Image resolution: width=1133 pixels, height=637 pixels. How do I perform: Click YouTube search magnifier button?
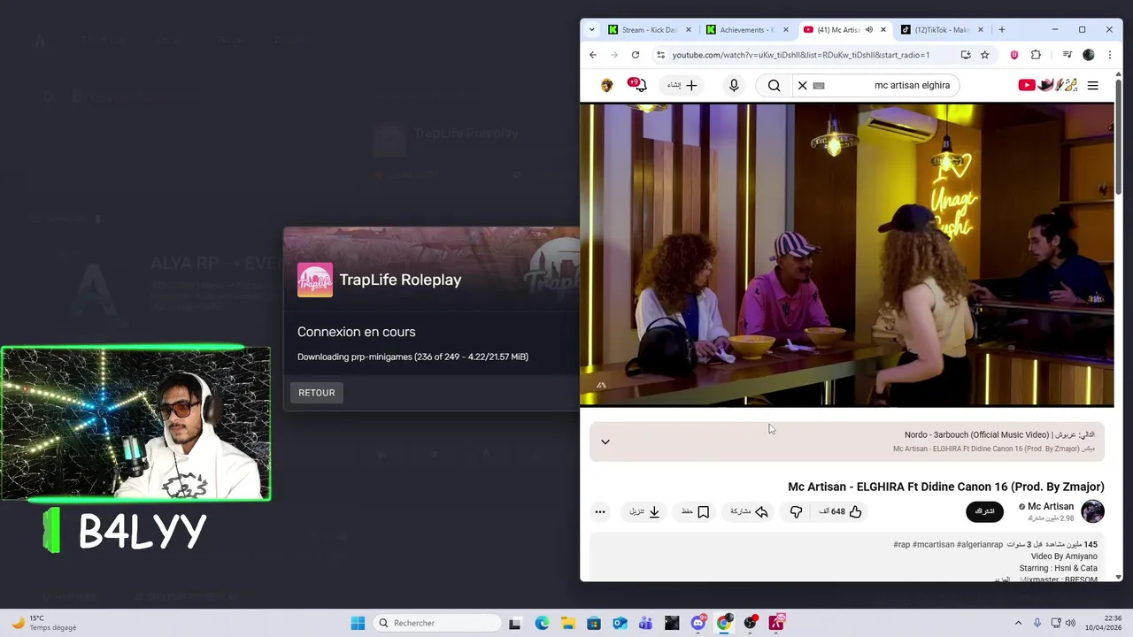(774, 85)
